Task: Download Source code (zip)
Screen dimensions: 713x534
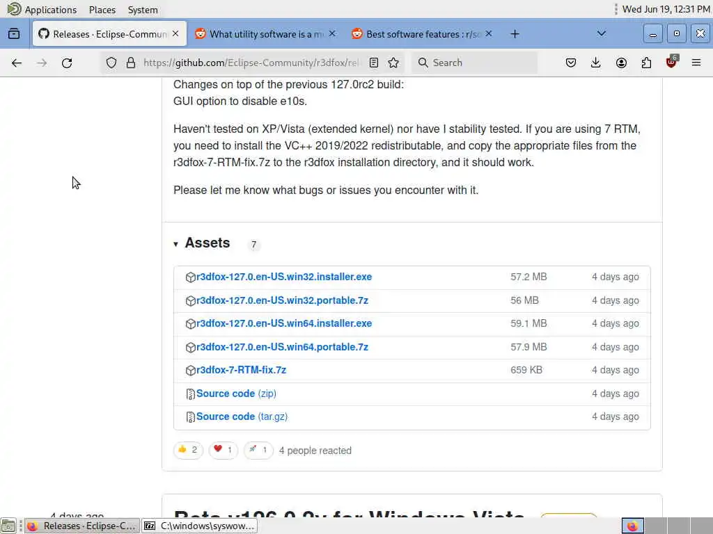Action: pos(237,394)
